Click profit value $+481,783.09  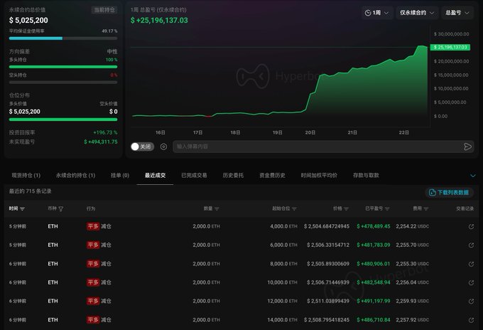coord(374,245)
